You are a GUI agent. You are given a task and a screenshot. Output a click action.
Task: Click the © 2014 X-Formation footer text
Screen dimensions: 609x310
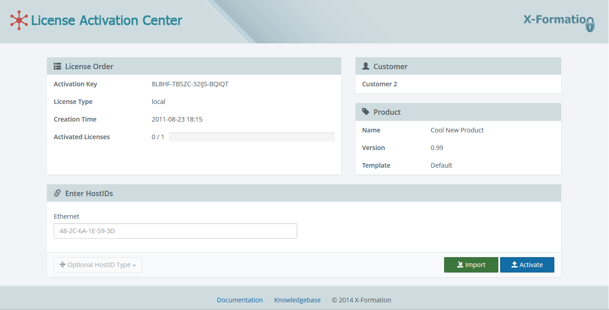tap(361, 300)
